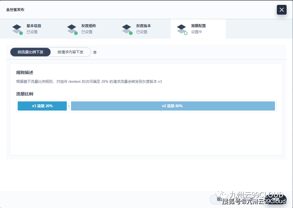Screen dimensions: 293x208
Task: Close the 金丝雀发布 dialog with X button
Action: [282, 10]
